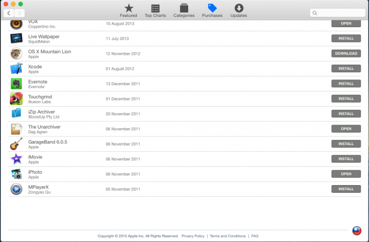Viewport: 369px width, 242px height.
Task: Click the magnifier icon in search box
Action: click(315, 13)
